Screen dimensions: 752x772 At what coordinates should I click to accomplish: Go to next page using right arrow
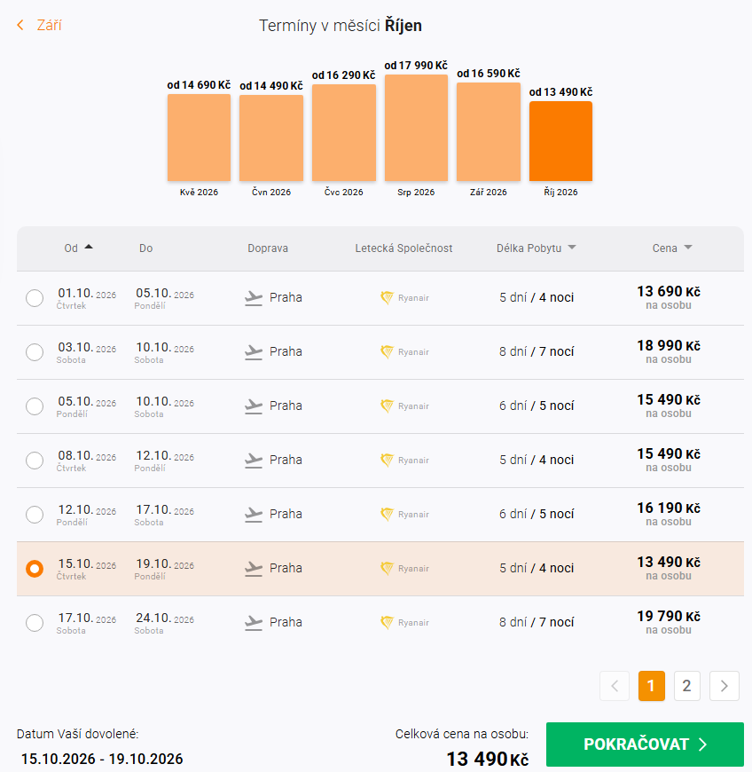[725, 686]
